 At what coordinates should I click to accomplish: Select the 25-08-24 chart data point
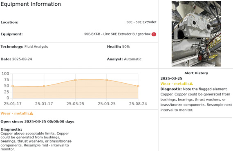[138, 86]
